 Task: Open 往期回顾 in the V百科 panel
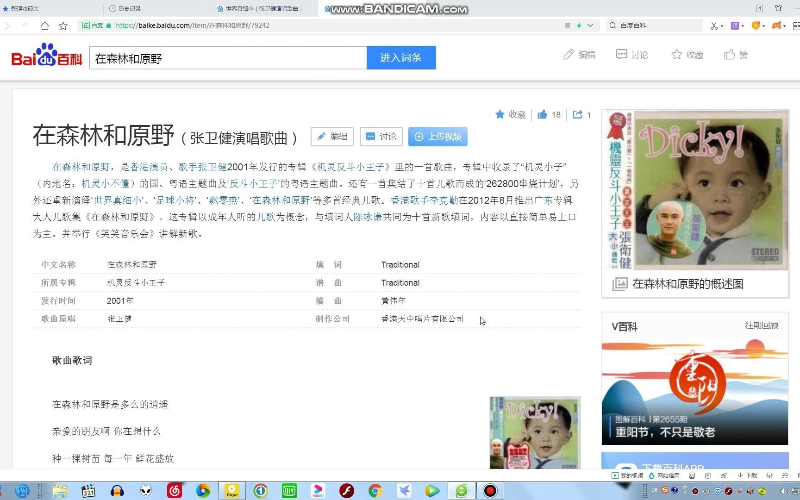click(x=762, y=325)
